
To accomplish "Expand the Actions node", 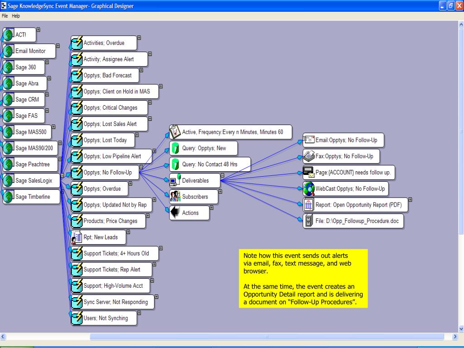I will click(x=212, y=208).
